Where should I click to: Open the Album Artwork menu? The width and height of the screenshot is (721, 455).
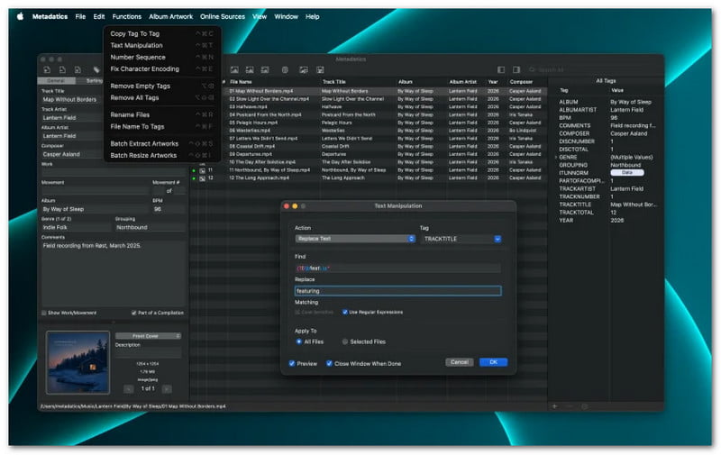click(170, 16)
